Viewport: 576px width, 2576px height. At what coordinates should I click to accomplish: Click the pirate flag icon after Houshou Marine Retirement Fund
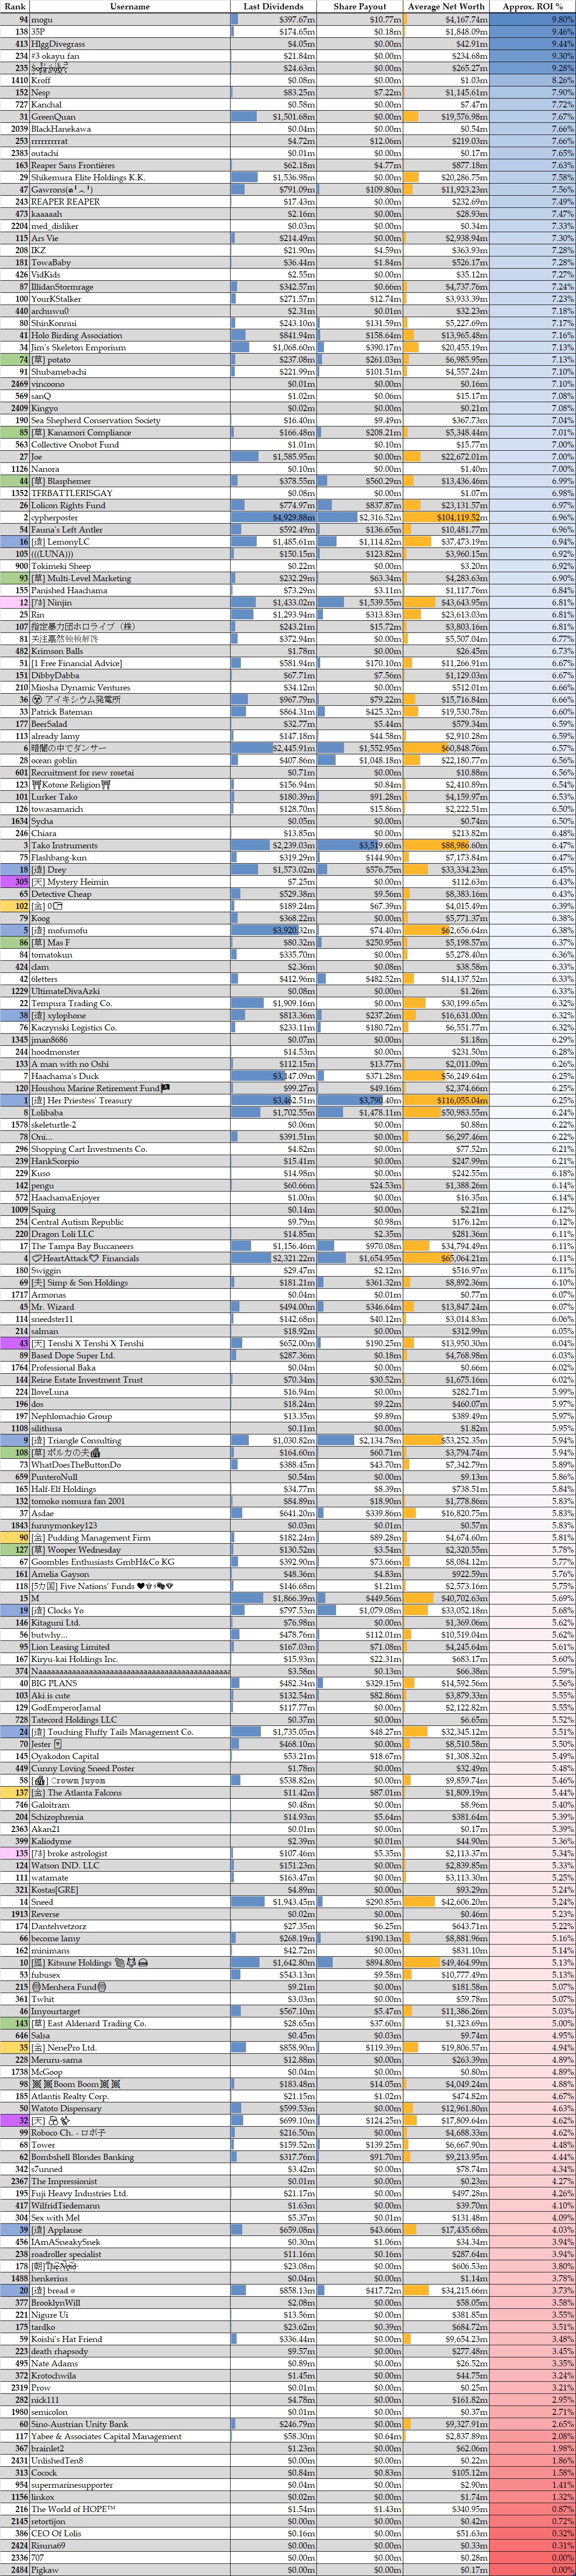coord(166,1088)
